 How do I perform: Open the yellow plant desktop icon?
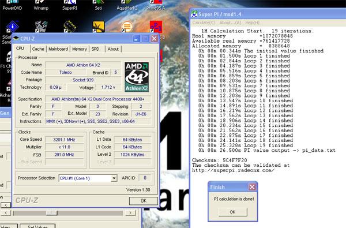(x=99, y=27)
